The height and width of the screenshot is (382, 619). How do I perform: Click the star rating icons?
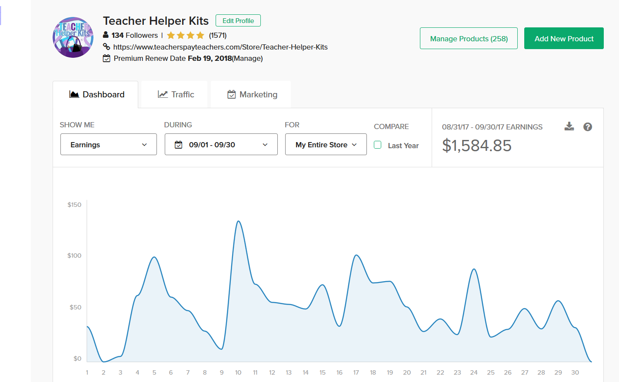(186, 35)
